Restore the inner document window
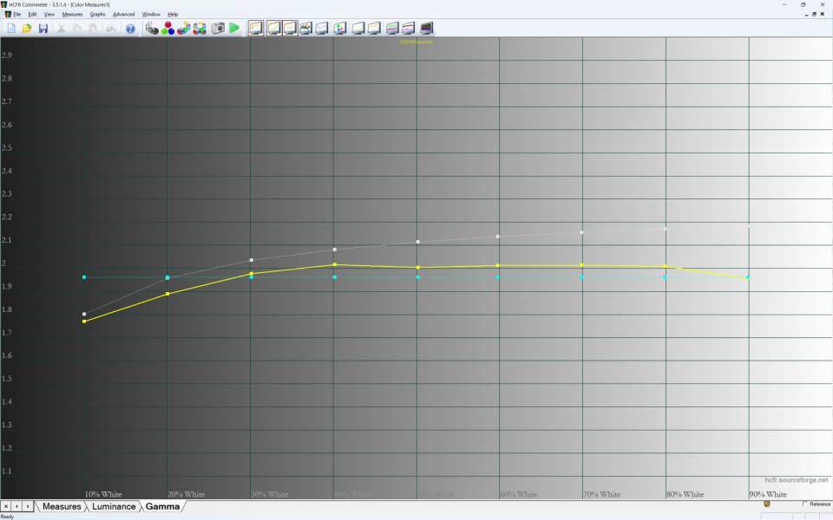 tap(814, 15)
